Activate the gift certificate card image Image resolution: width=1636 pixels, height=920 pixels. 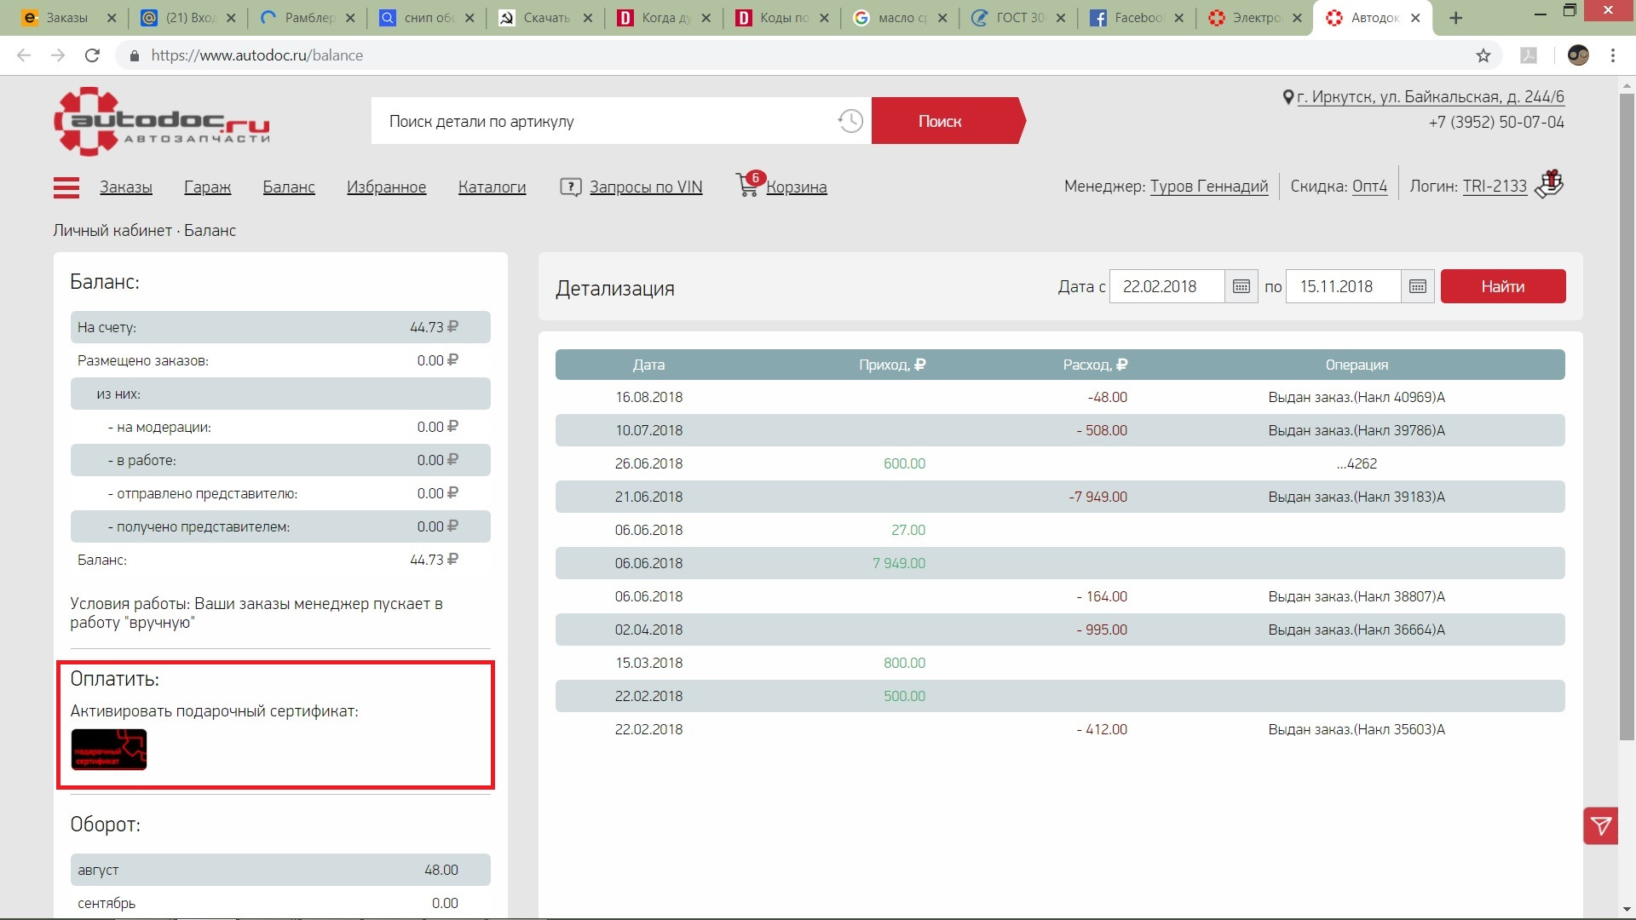(109, 750)
